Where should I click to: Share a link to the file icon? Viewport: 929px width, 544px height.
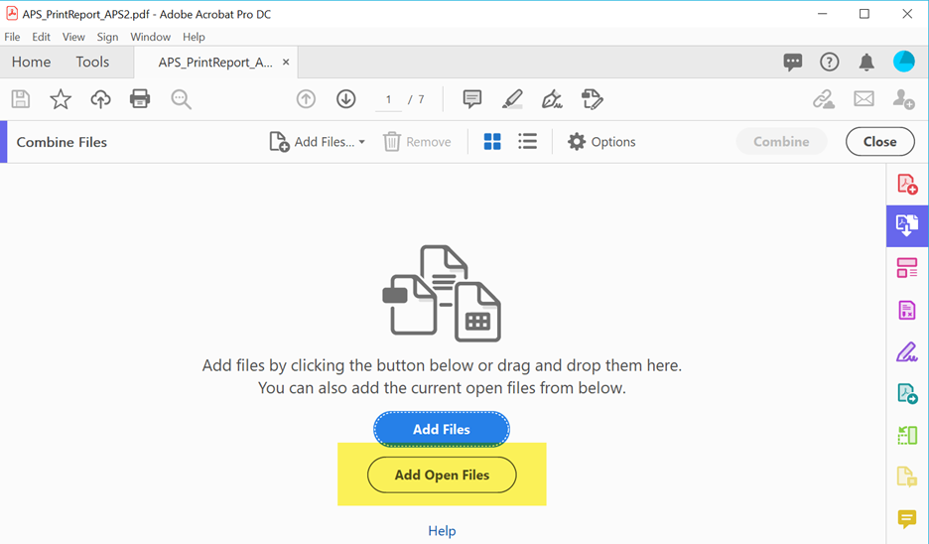(824, 99)
